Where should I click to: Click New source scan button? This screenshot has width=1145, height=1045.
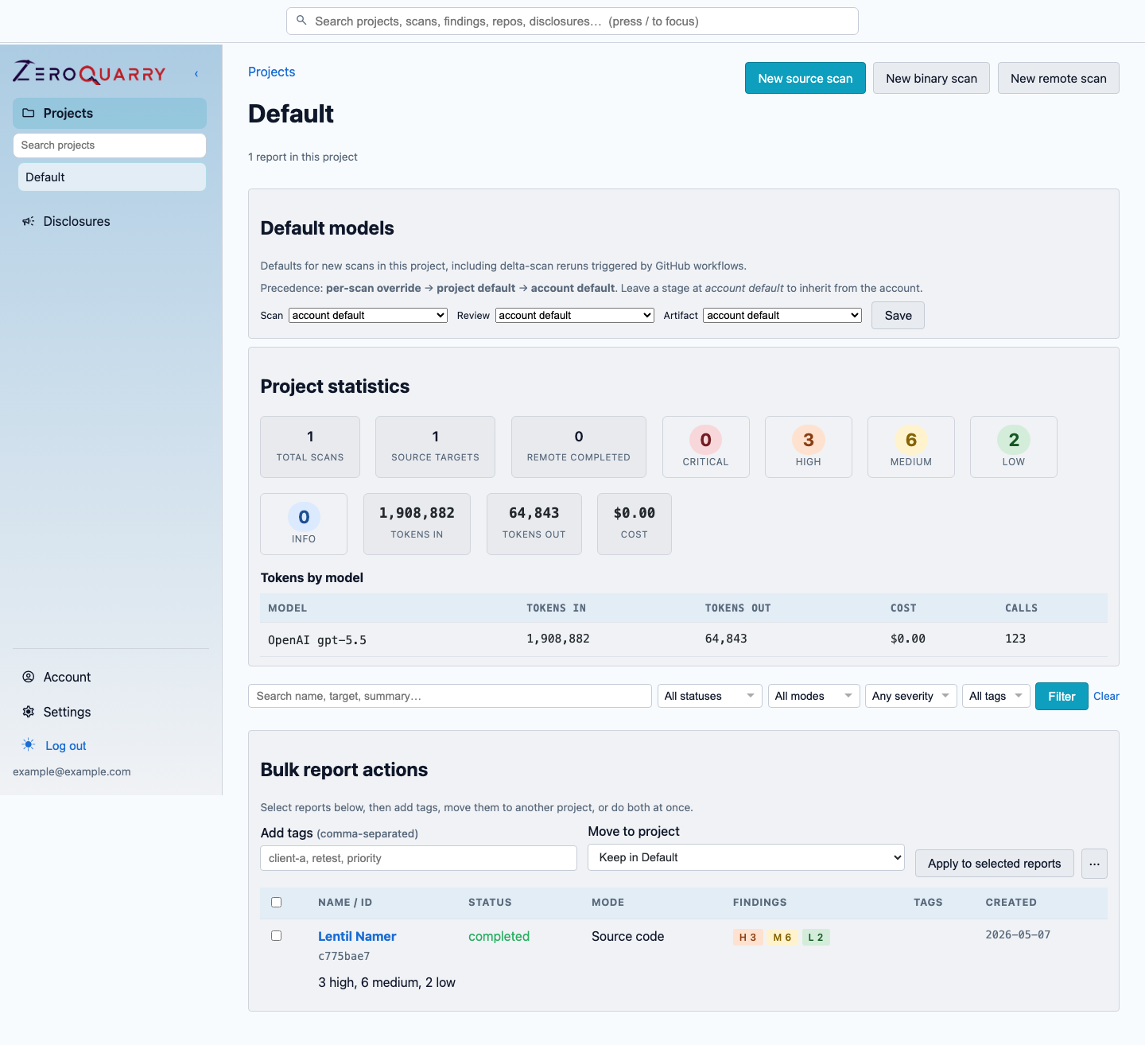[x=805, y=78]
